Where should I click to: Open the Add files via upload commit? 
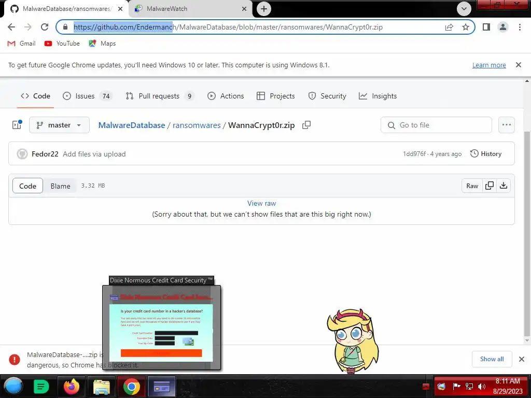[94, 154]
